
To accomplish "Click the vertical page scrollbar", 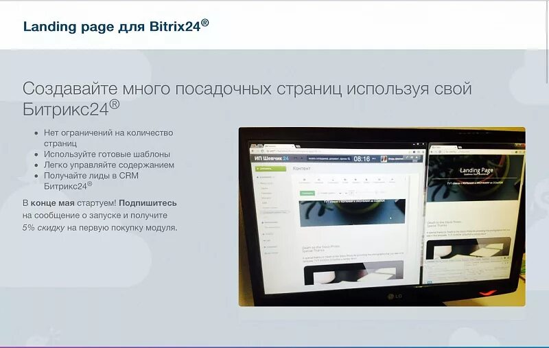I will tap(547, 42).
